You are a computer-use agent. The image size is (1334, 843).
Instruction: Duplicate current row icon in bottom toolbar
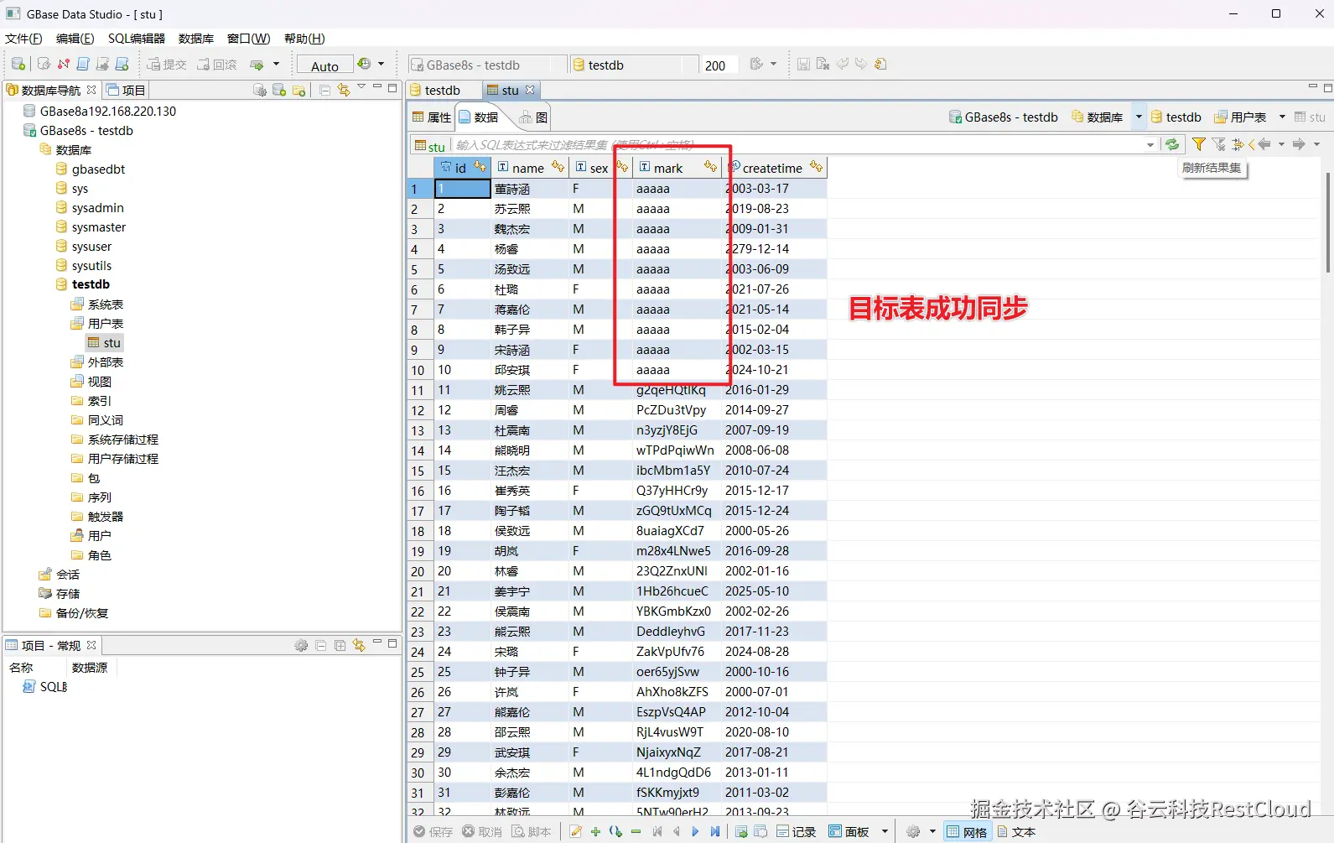615,832
